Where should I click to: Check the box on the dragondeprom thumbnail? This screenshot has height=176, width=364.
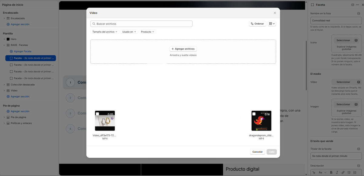coord(254,114)
